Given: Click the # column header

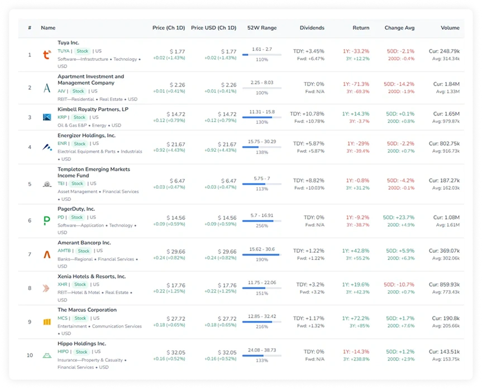Looking at the screenshot, I should [30, 28].
